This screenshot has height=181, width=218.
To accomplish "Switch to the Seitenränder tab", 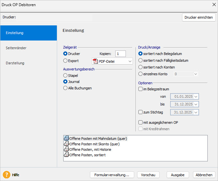I will 16,48.
